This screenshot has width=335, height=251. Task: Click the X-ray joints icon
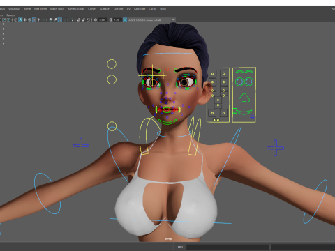[88, 20]
